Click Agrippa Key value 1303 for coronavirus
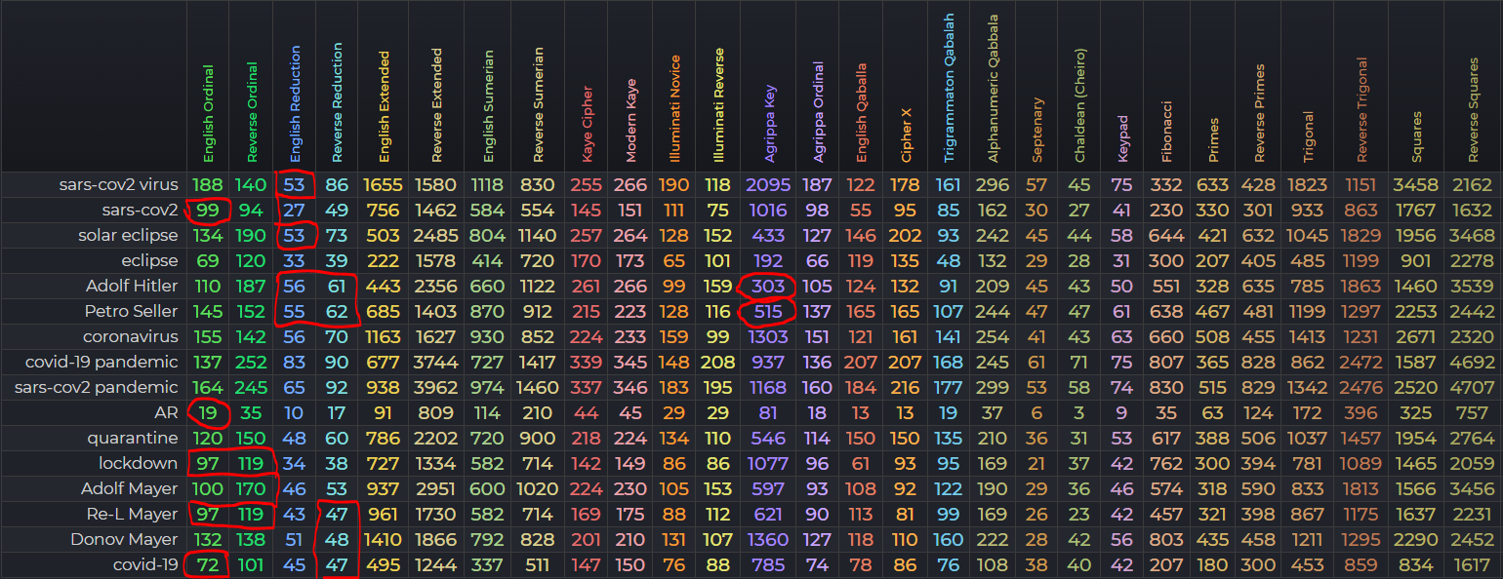Viewport: 1503px width, 579px height. (x=768, y=336)
